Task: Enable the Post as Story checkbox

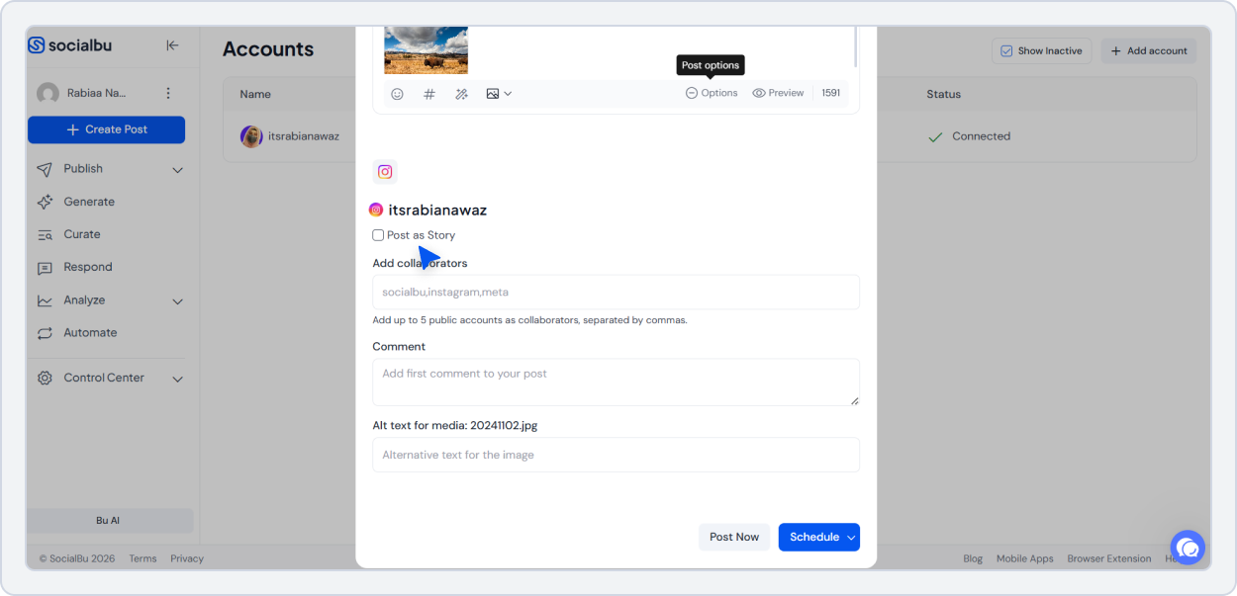Action: tap(378, 235)
